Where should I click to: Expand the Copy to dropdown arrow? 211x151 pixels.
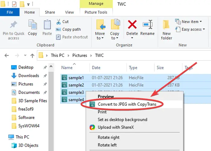[117, 38]
